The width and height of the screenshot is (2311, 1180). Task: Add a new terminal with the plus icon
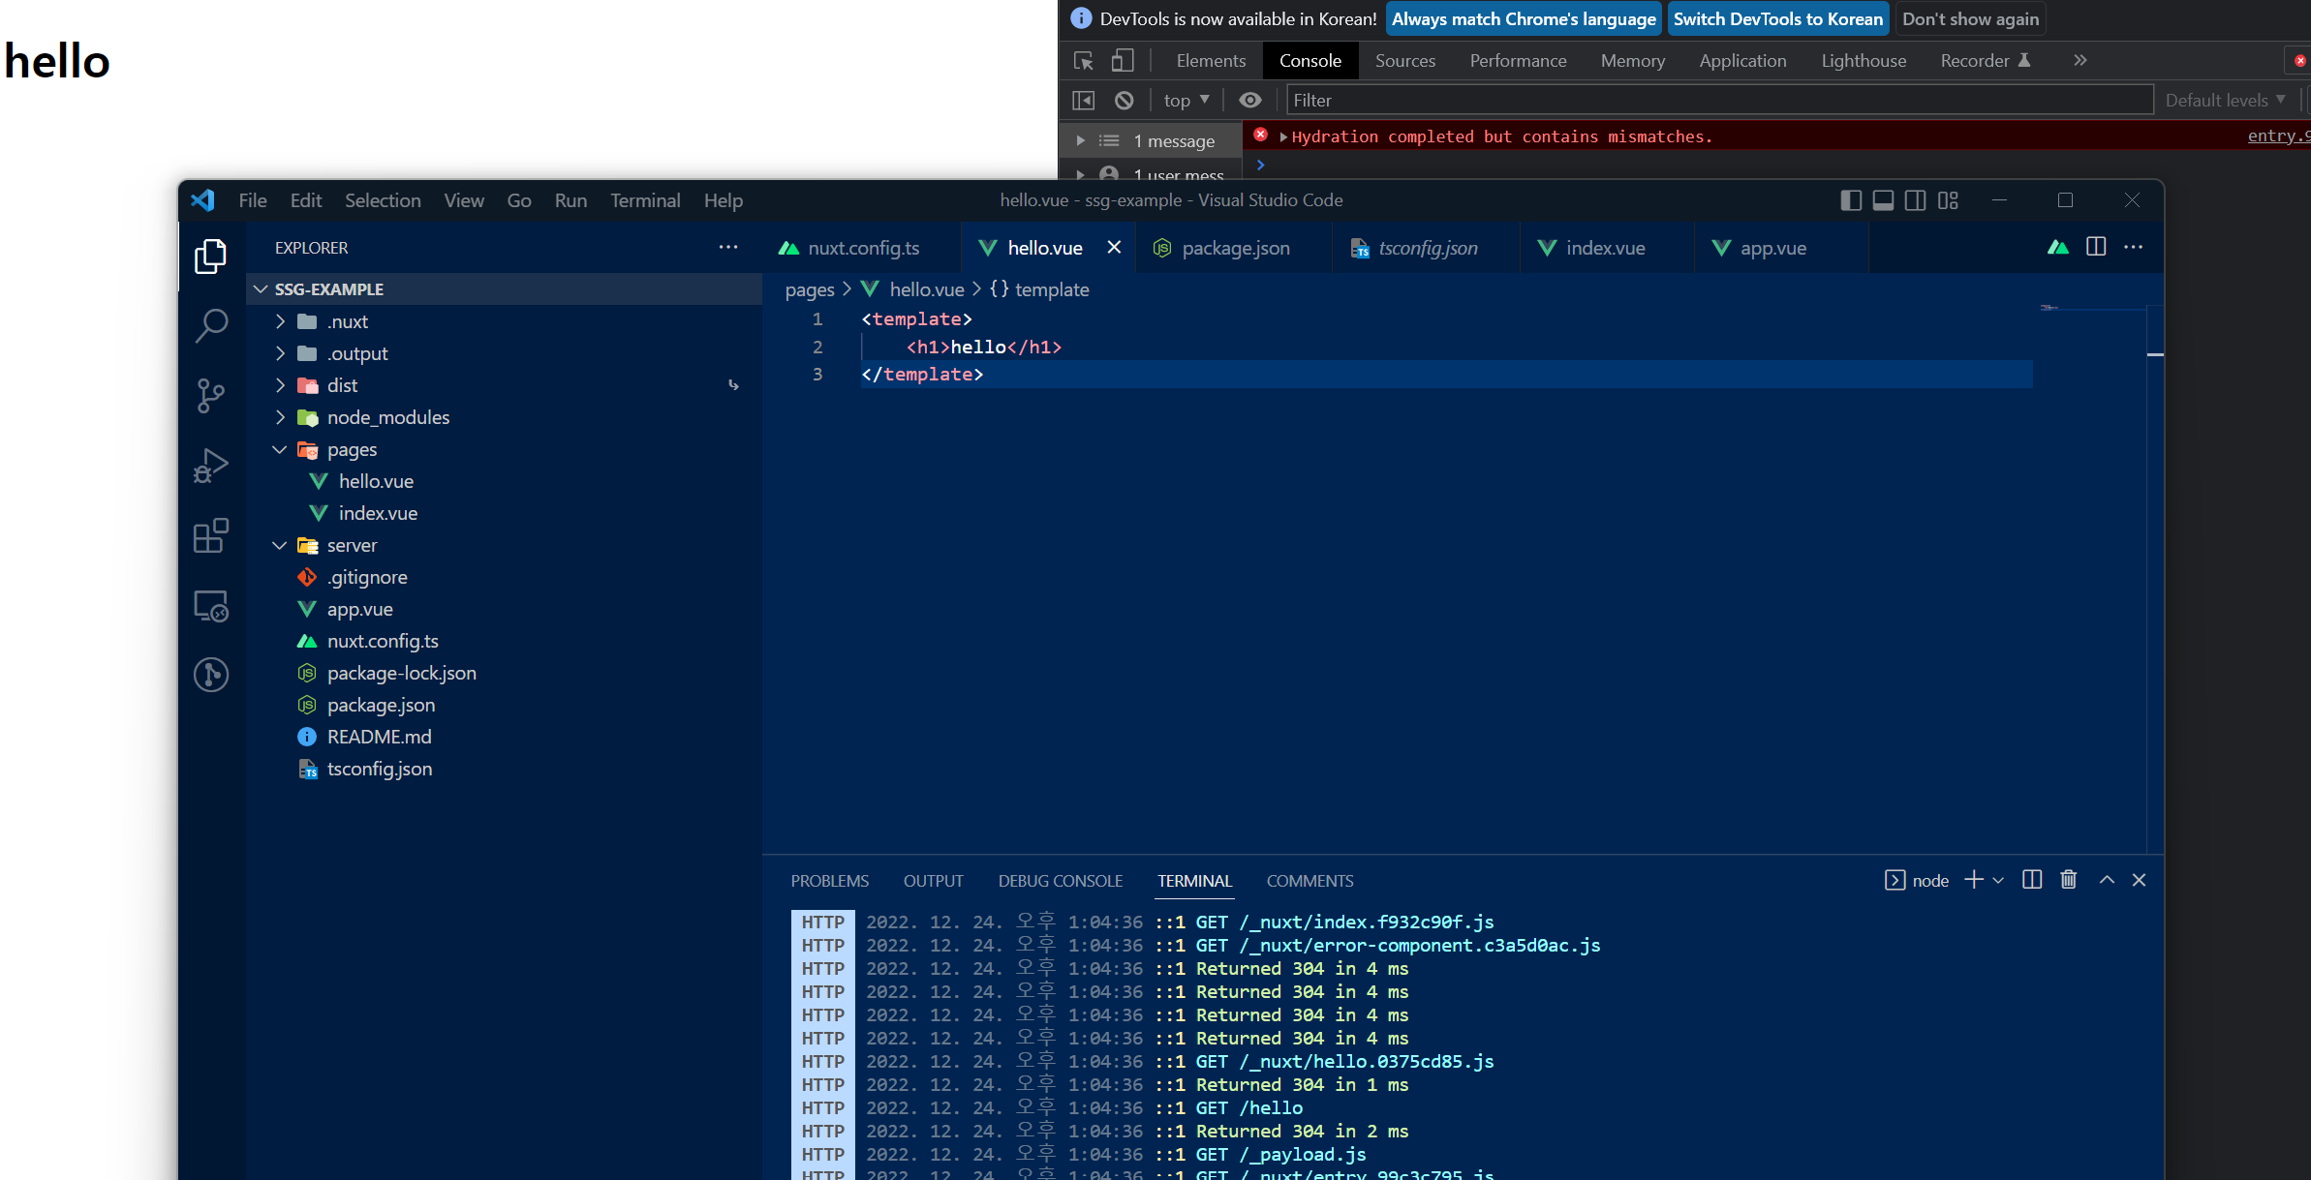(1973, 880)
